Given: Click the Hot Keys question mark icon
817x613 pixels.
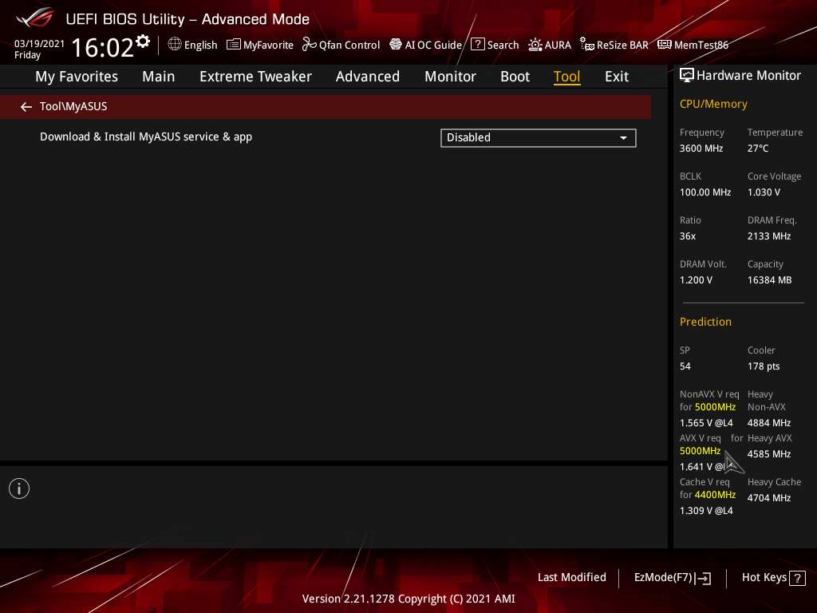Looking at the screenshot, I should [797, 578].
